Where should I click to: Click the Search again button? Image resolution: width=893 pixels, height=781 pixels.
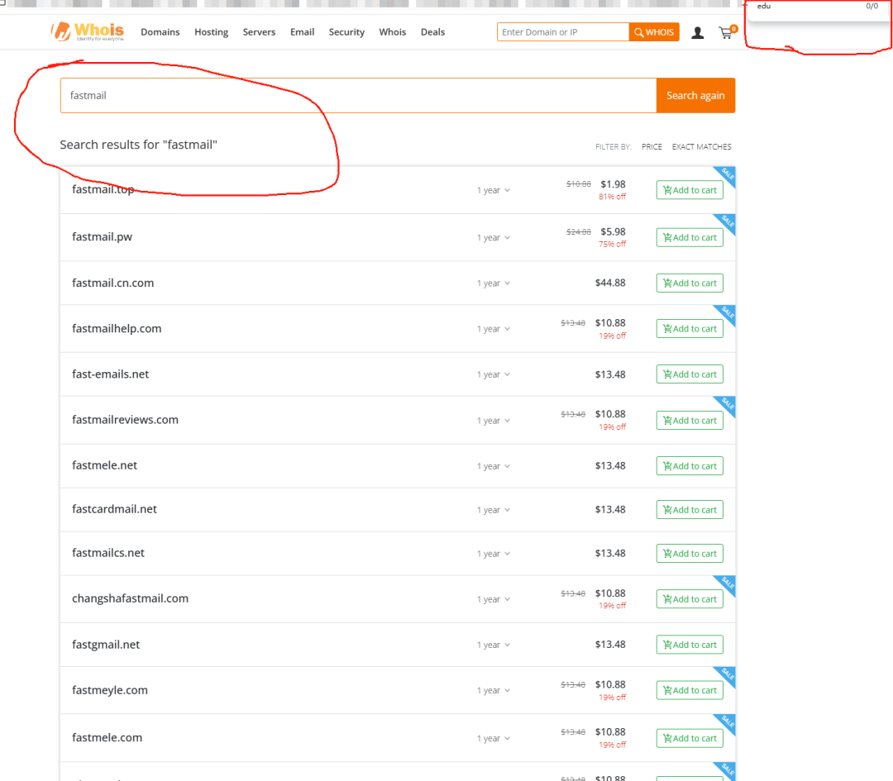(x=695, y=96)
